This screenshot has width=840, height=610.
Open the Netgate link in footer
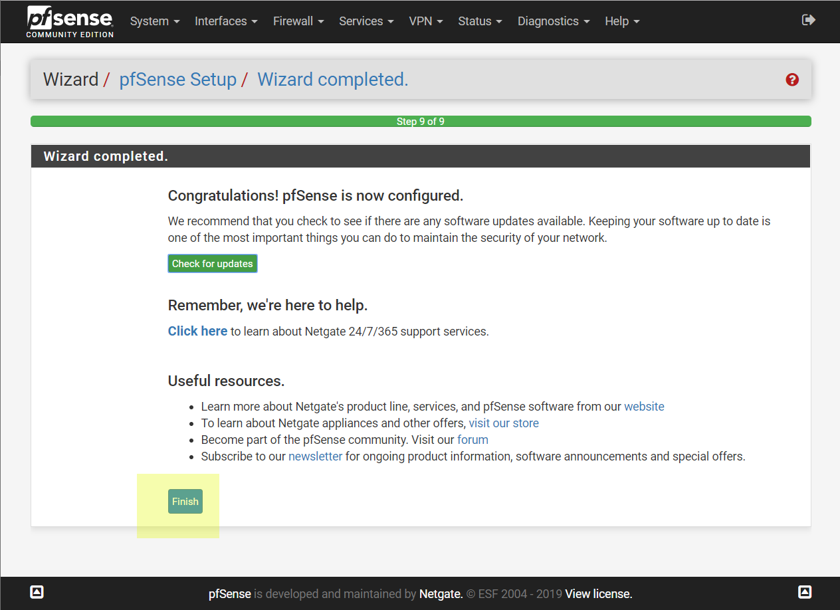pyautogui.click(x=441, y=594)
